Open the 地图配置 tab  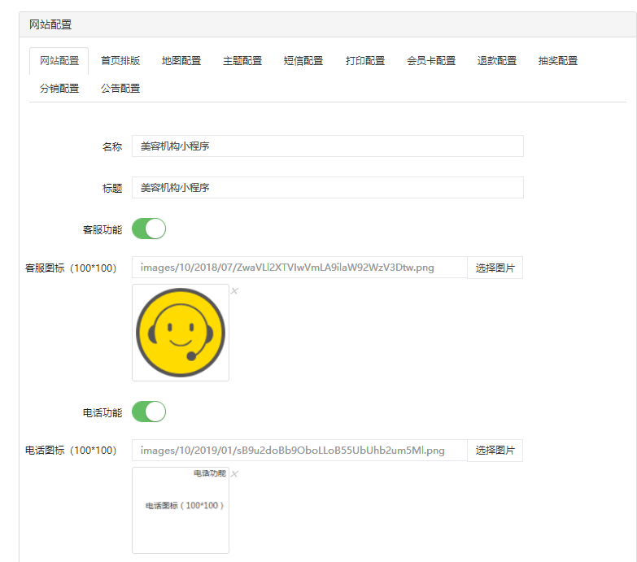click(181, 61)
